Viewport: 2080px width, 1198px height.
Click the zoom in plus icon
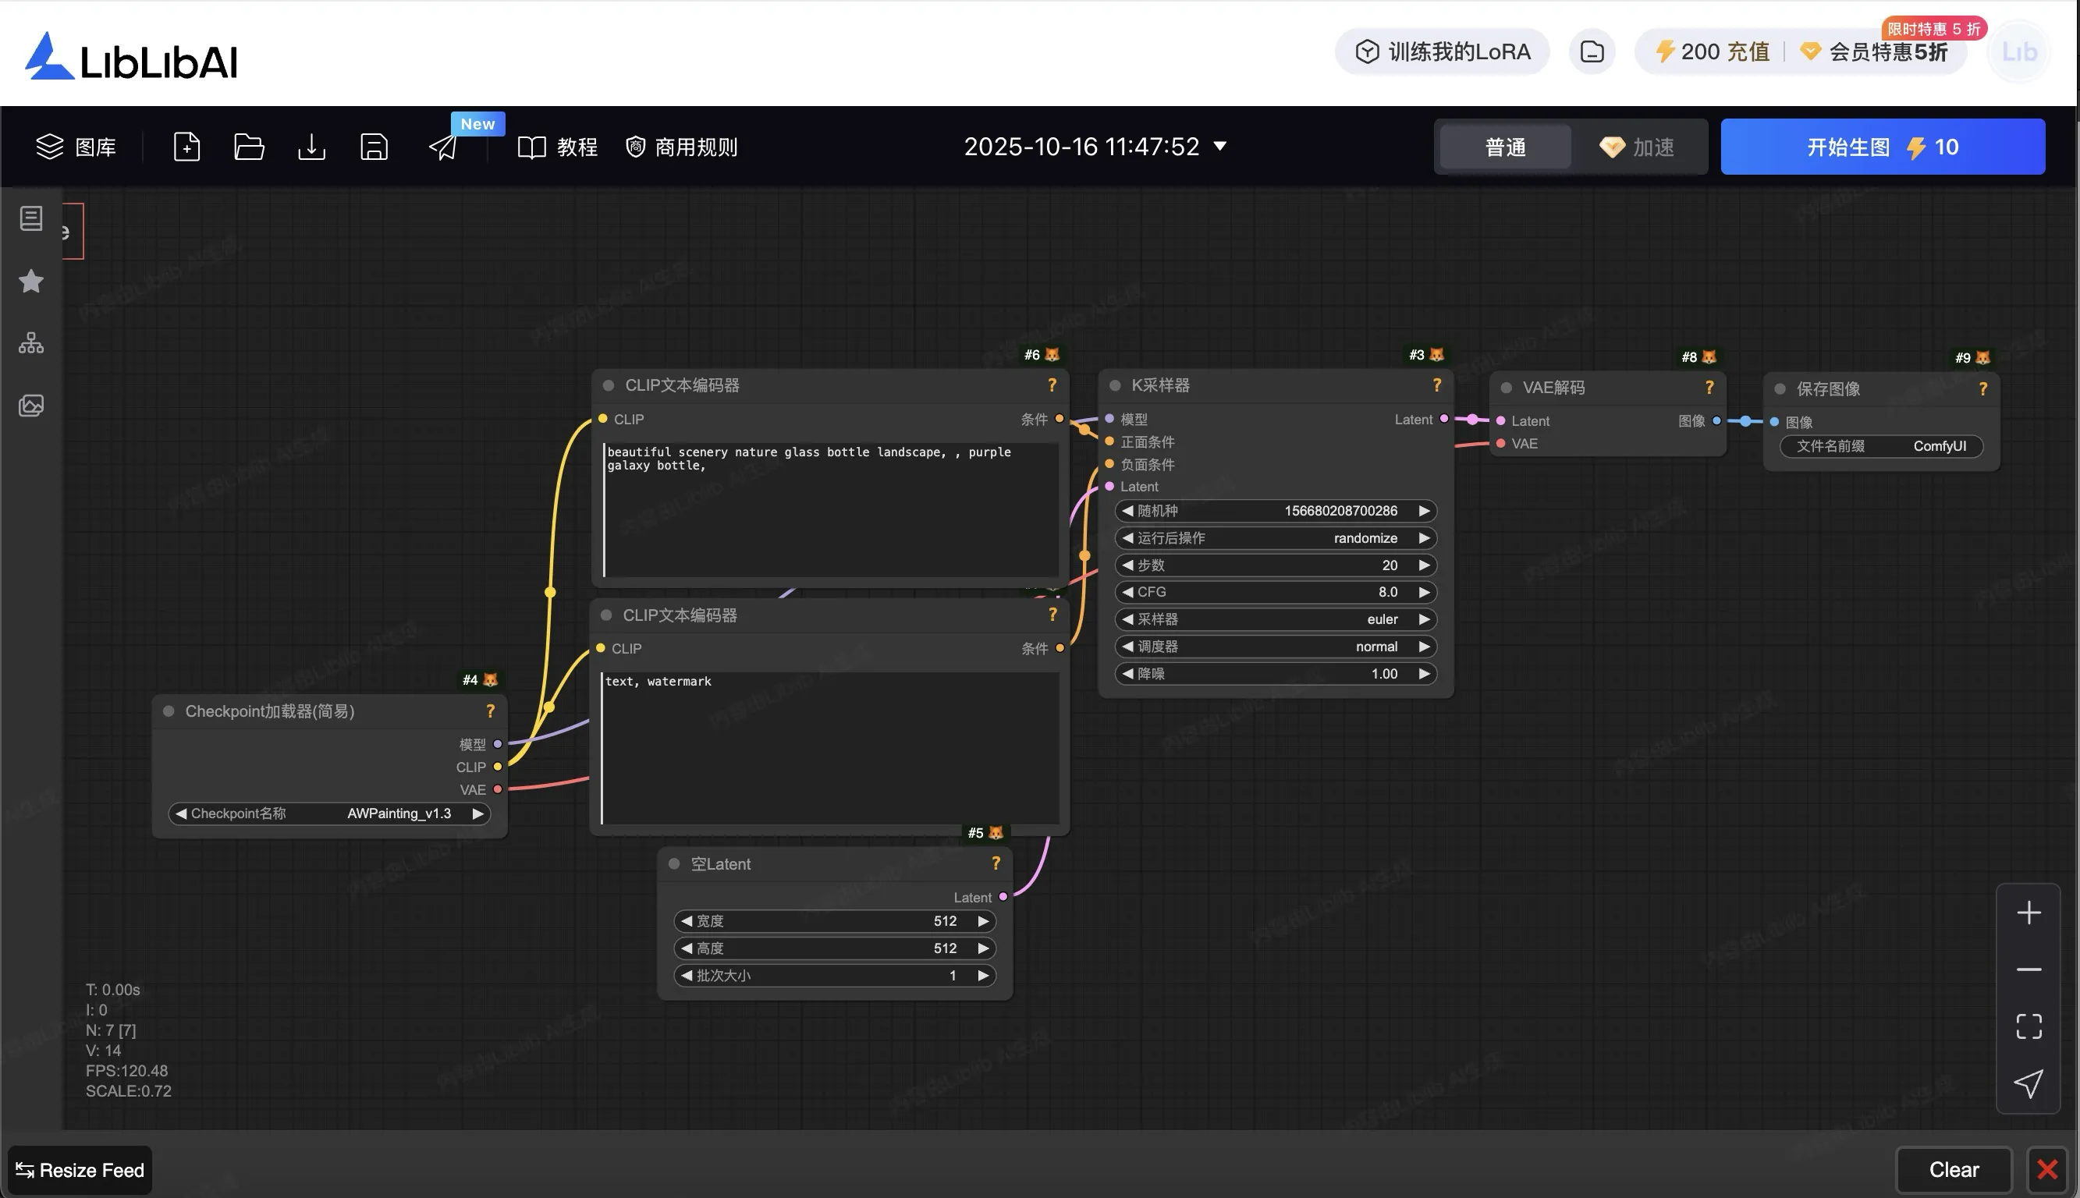[x=2029, y=913]
